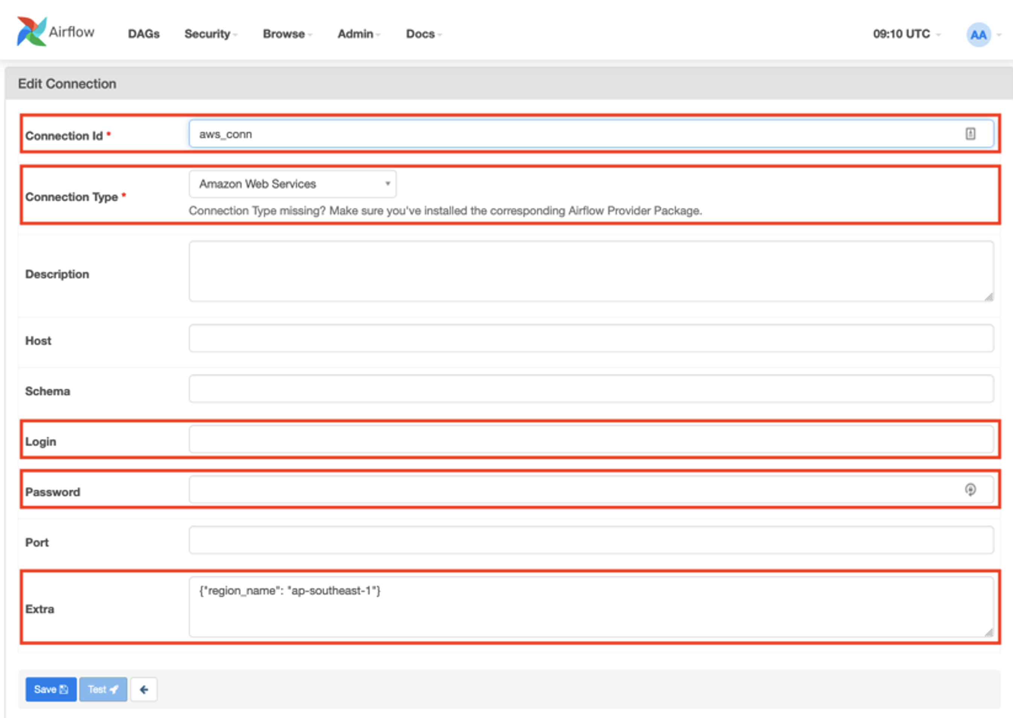Click the Port input field
Image resolution: width=1013 pixels, height=718 pixels.
591,540
